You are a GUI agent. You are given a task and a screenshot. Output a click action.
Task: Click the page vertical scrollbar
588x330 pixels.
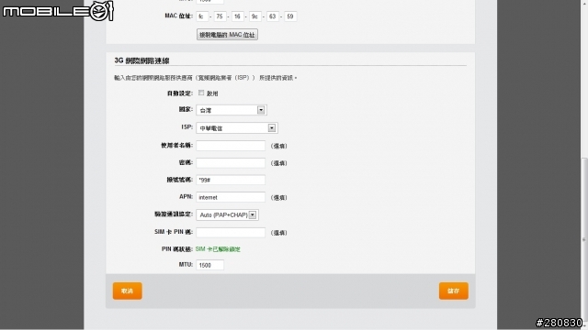tap(584, 239)
